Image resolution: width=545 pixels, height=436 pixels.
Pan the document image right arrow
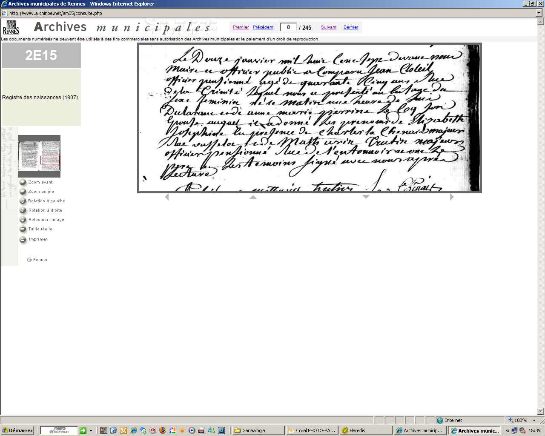pos(452,197)
